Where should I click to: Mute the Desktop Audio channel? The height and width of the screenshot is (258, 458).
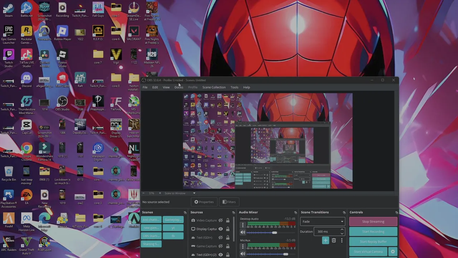pos(243,233)
